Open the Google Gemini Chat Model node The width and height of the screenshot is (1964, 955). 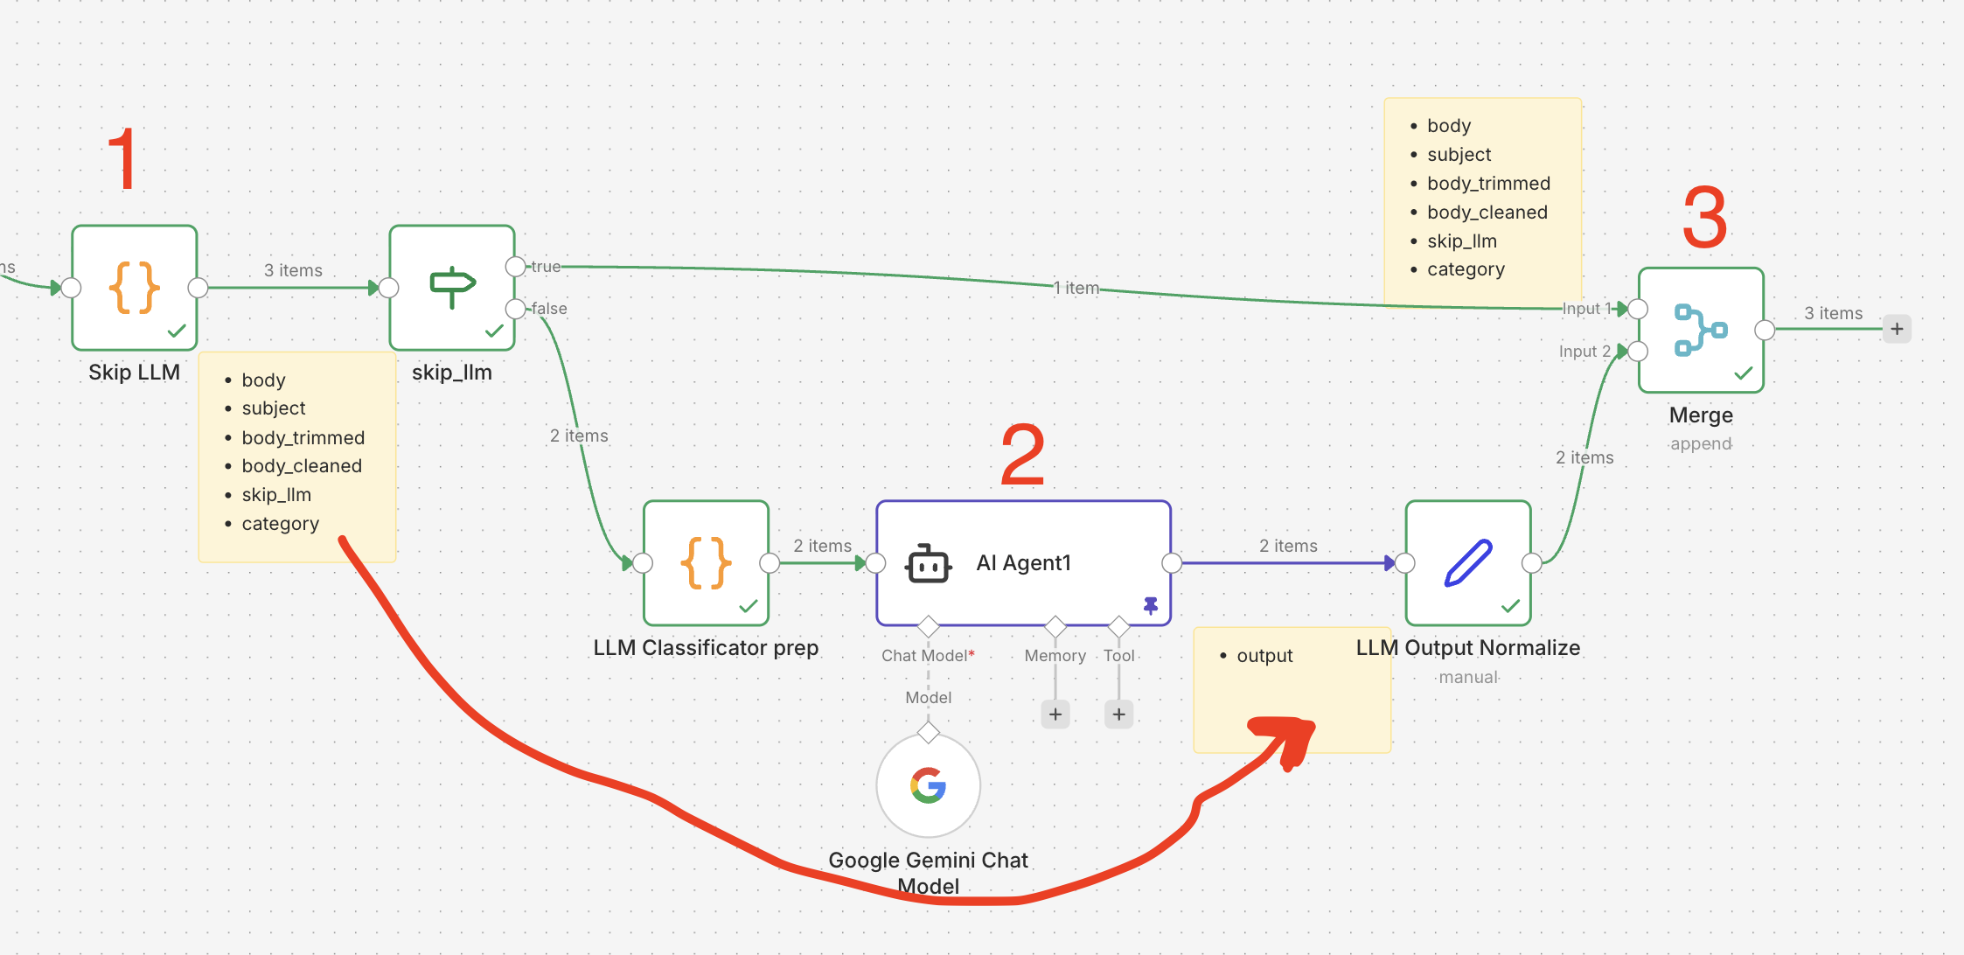pos(928,785)
